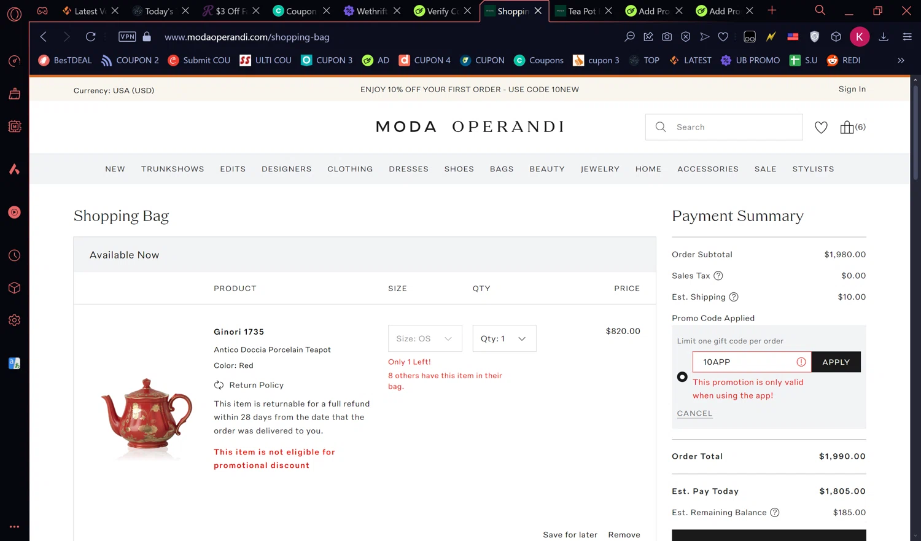Image resolution: width=921 pixels, height=541 pixels.
Task: Click the page vertical scrollbar
Action: 915,132
